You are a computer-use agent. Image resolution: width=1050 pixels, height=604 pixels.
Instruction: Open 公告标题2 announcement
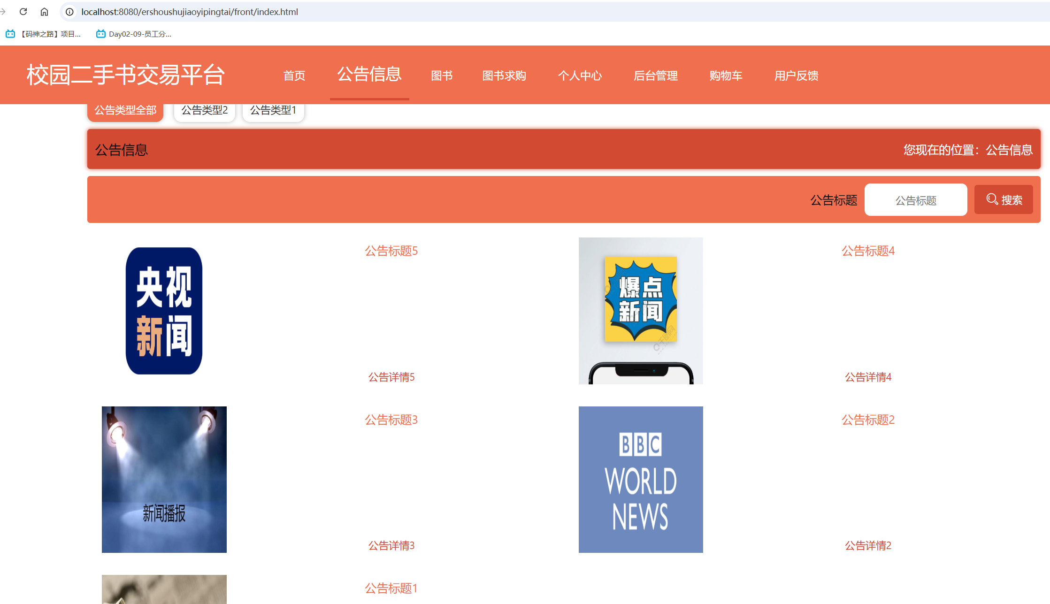[x=868, y=420]
